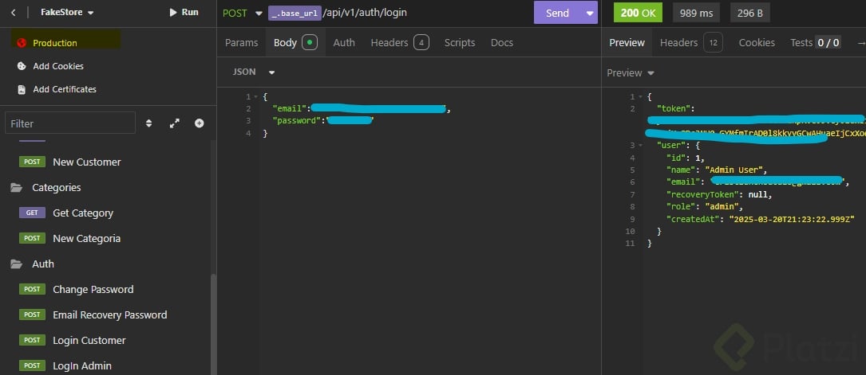Switch to the response Tests tab

pyautogui.click(x=815, y=42)
